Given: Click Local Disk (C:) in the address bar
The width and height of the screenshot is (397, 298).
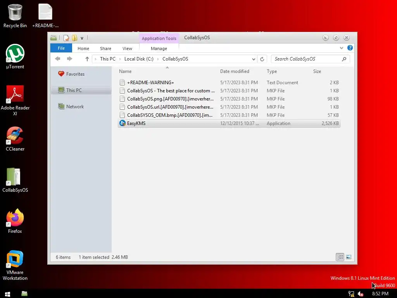Looking at the screenshot, I should click(139, 59).
